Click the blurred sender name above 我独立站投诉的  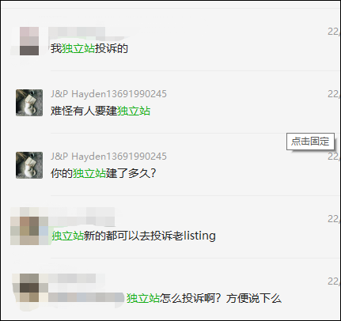[x=77, y=32]
